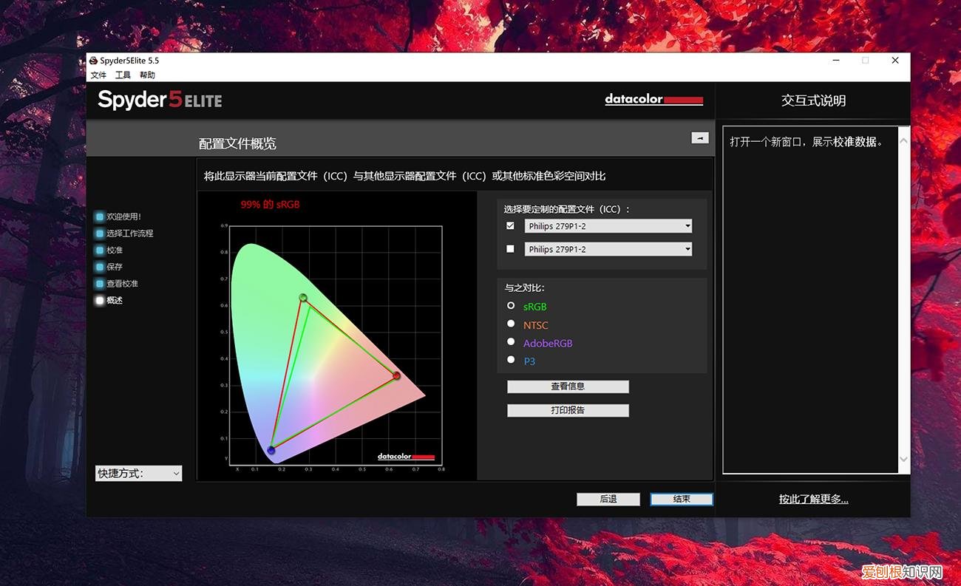Close the Spyder5Elite window

pyautogui.click(x=895, y=61)
